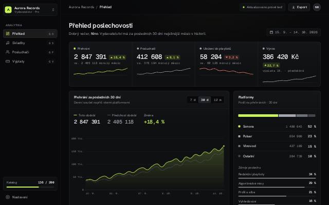This screenshot has height=205, width=329.
Task: Toggle Toto období legend series
Action: tap(84, 115)
